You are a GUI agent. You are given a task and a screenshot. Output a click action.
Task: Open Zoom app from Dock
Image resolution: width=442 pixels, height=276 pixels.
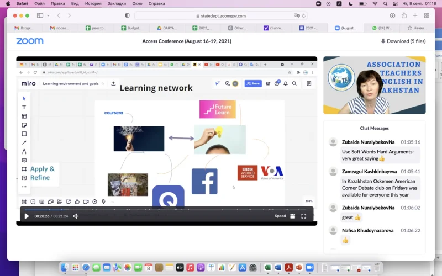(x=309, y=267)
